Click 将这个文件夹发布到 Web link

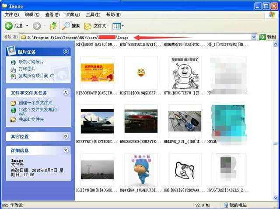38,111
